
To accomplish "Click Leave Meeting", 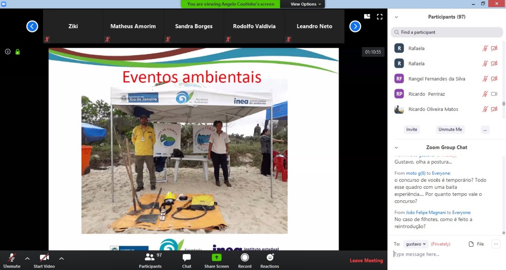I will [366, 260].
